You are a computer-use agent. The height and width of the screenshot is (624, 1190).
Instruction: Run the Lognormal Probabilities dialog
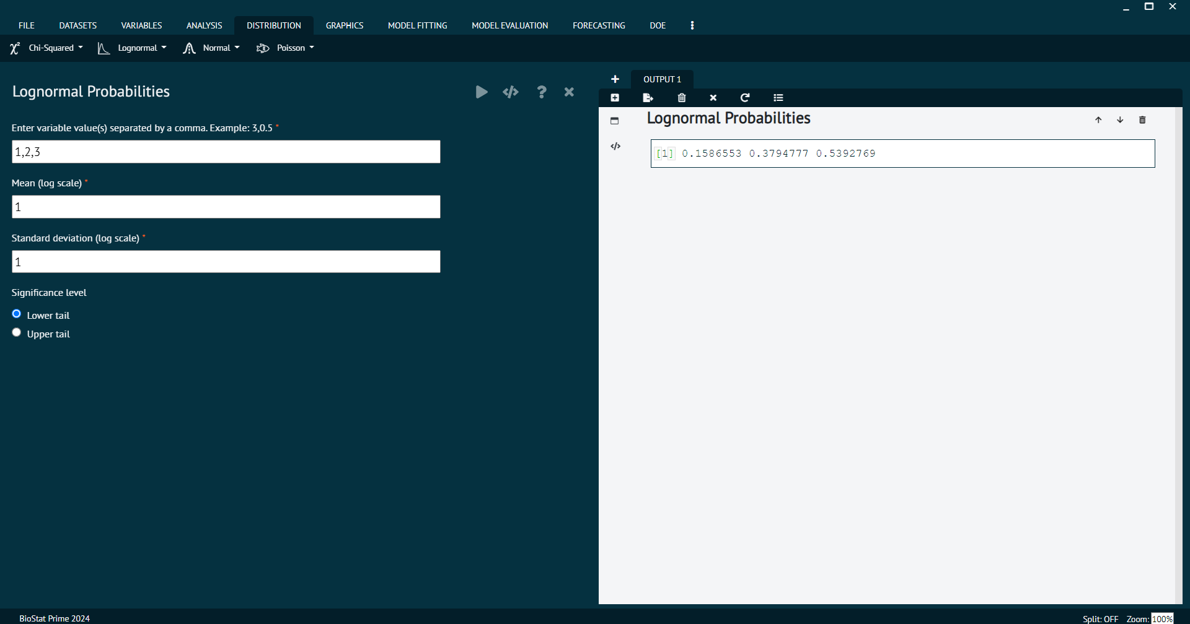[x=482, y=92]
